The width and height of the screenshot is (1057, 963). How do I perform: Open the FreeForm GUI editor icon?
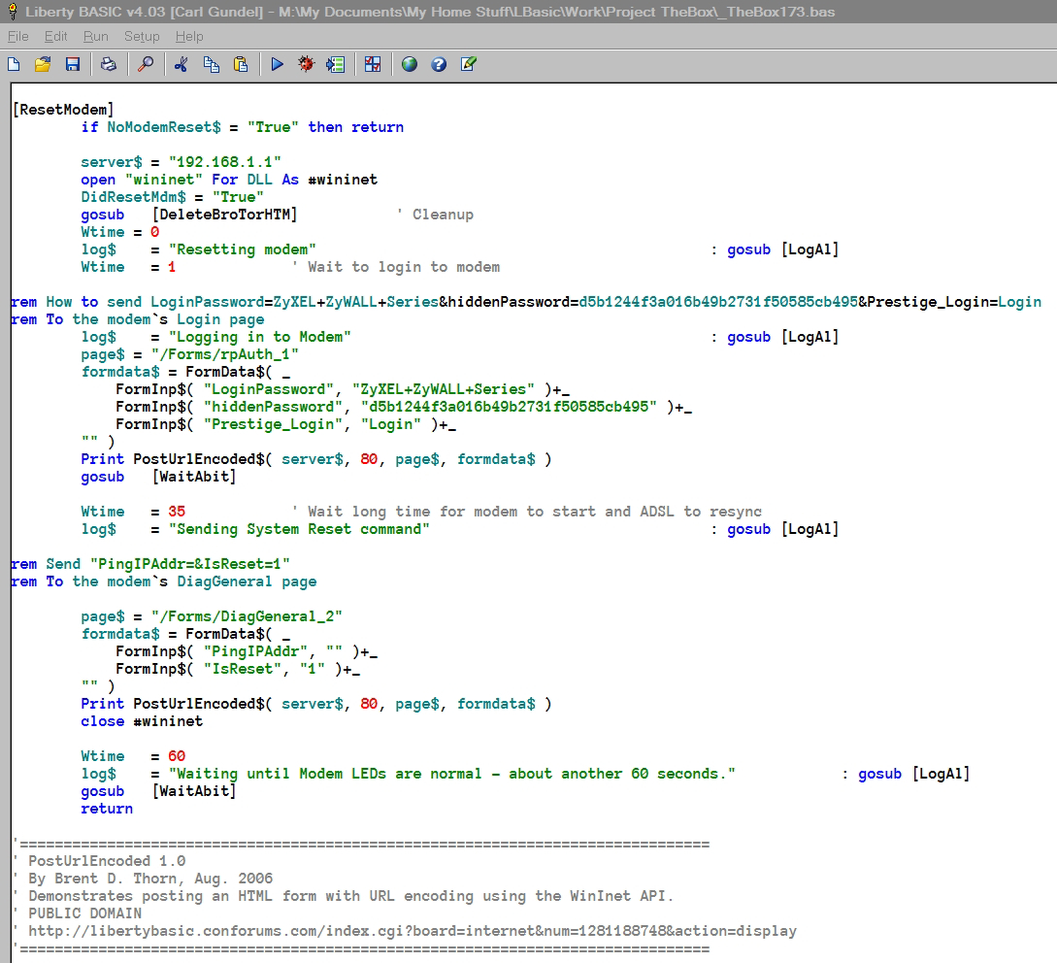(x=373, y=64)
